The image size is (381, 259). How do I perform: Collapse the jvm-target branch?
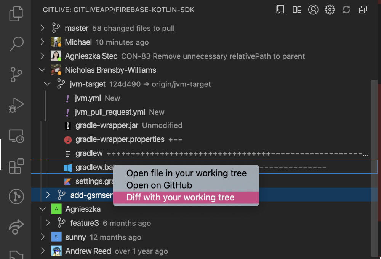[x=47, y=84]
